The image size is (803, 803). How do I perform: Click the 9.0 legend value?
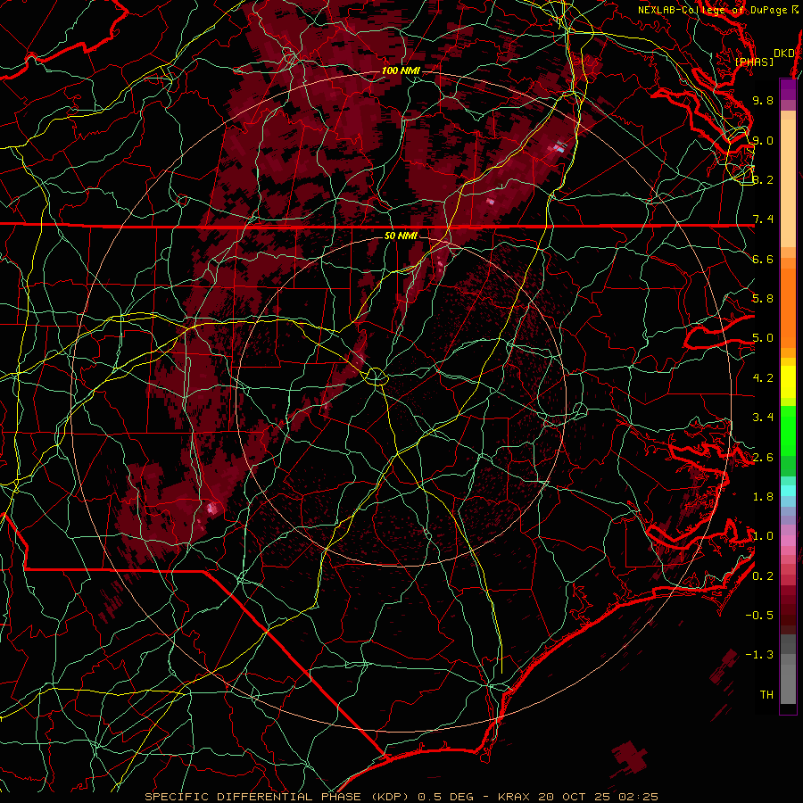pos(763,140)
